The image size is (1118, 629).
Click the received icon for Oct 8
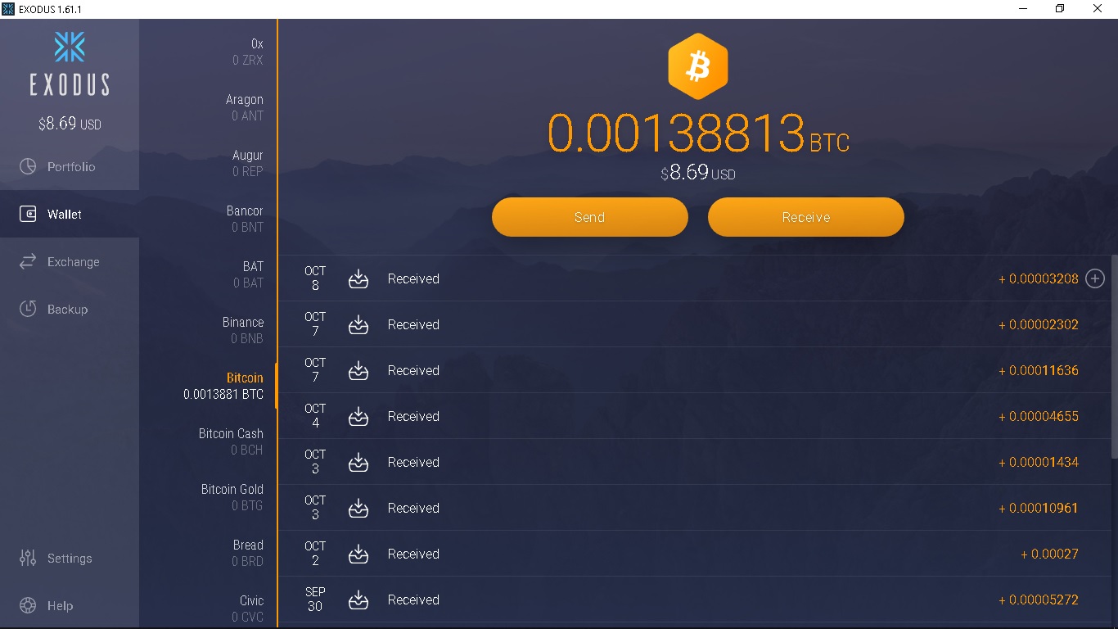tap(358, 278)
